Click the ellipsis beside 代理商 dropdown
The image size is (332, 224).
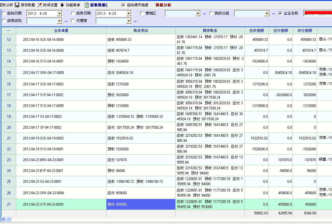click(x=135, y=21)
